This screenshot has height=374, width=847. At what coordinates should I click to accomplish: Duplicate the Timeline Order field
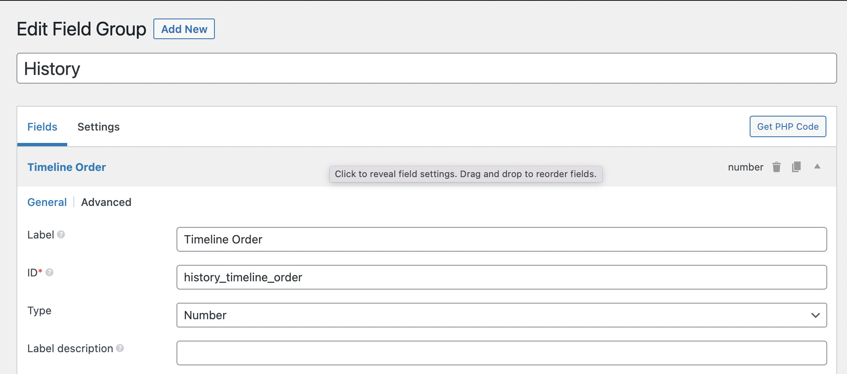(x=796, y=167)
